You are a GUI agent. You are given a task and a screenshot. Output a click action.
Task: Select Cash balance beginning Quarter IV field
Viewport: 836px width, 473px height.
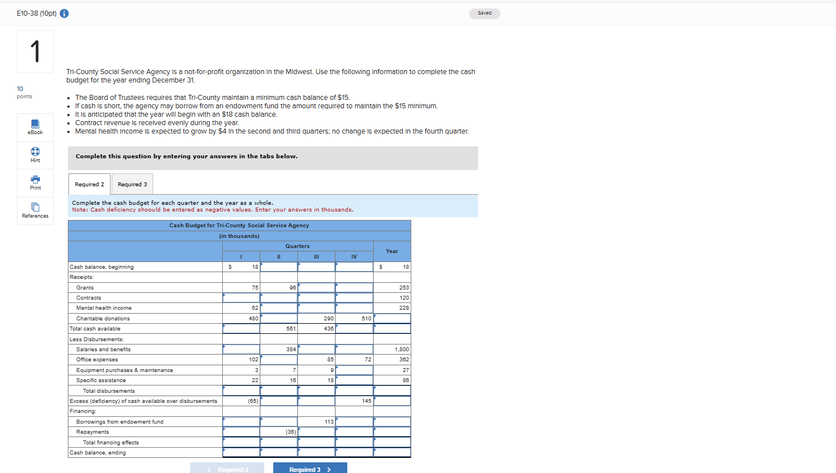point(354,267)
